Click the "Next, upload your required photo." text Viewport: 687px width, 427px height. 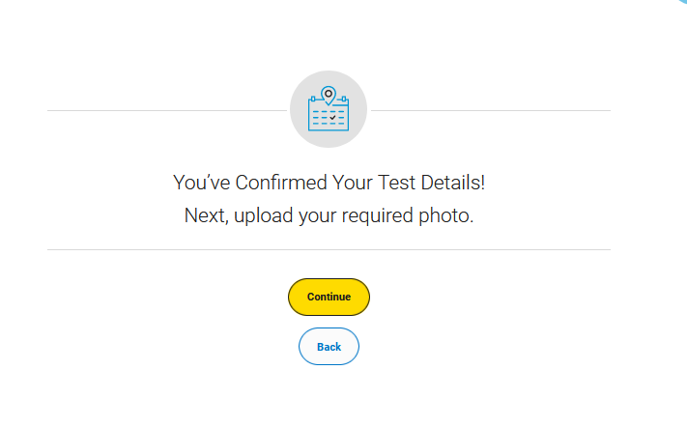point(329,215)
